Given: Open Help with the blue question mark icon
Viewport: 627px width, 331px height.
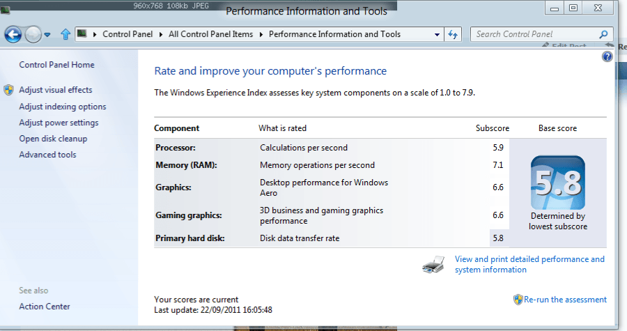Looking at the screenshot, I should point(607,56).
